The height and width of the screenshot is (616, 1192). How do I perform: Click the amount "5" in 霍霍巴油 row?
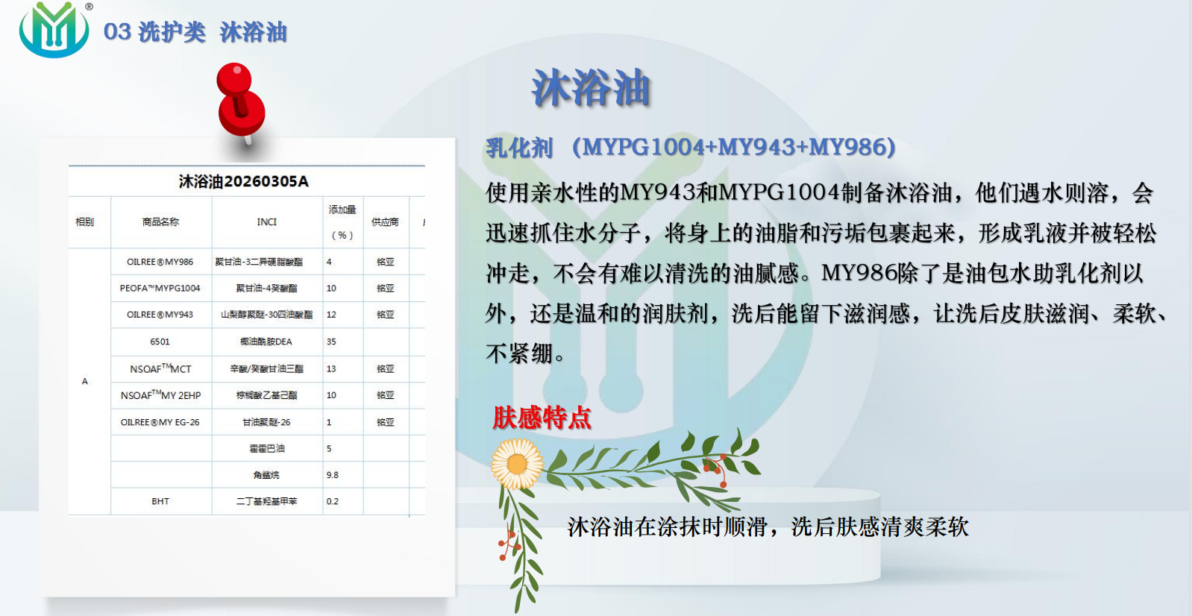[329, 448]
